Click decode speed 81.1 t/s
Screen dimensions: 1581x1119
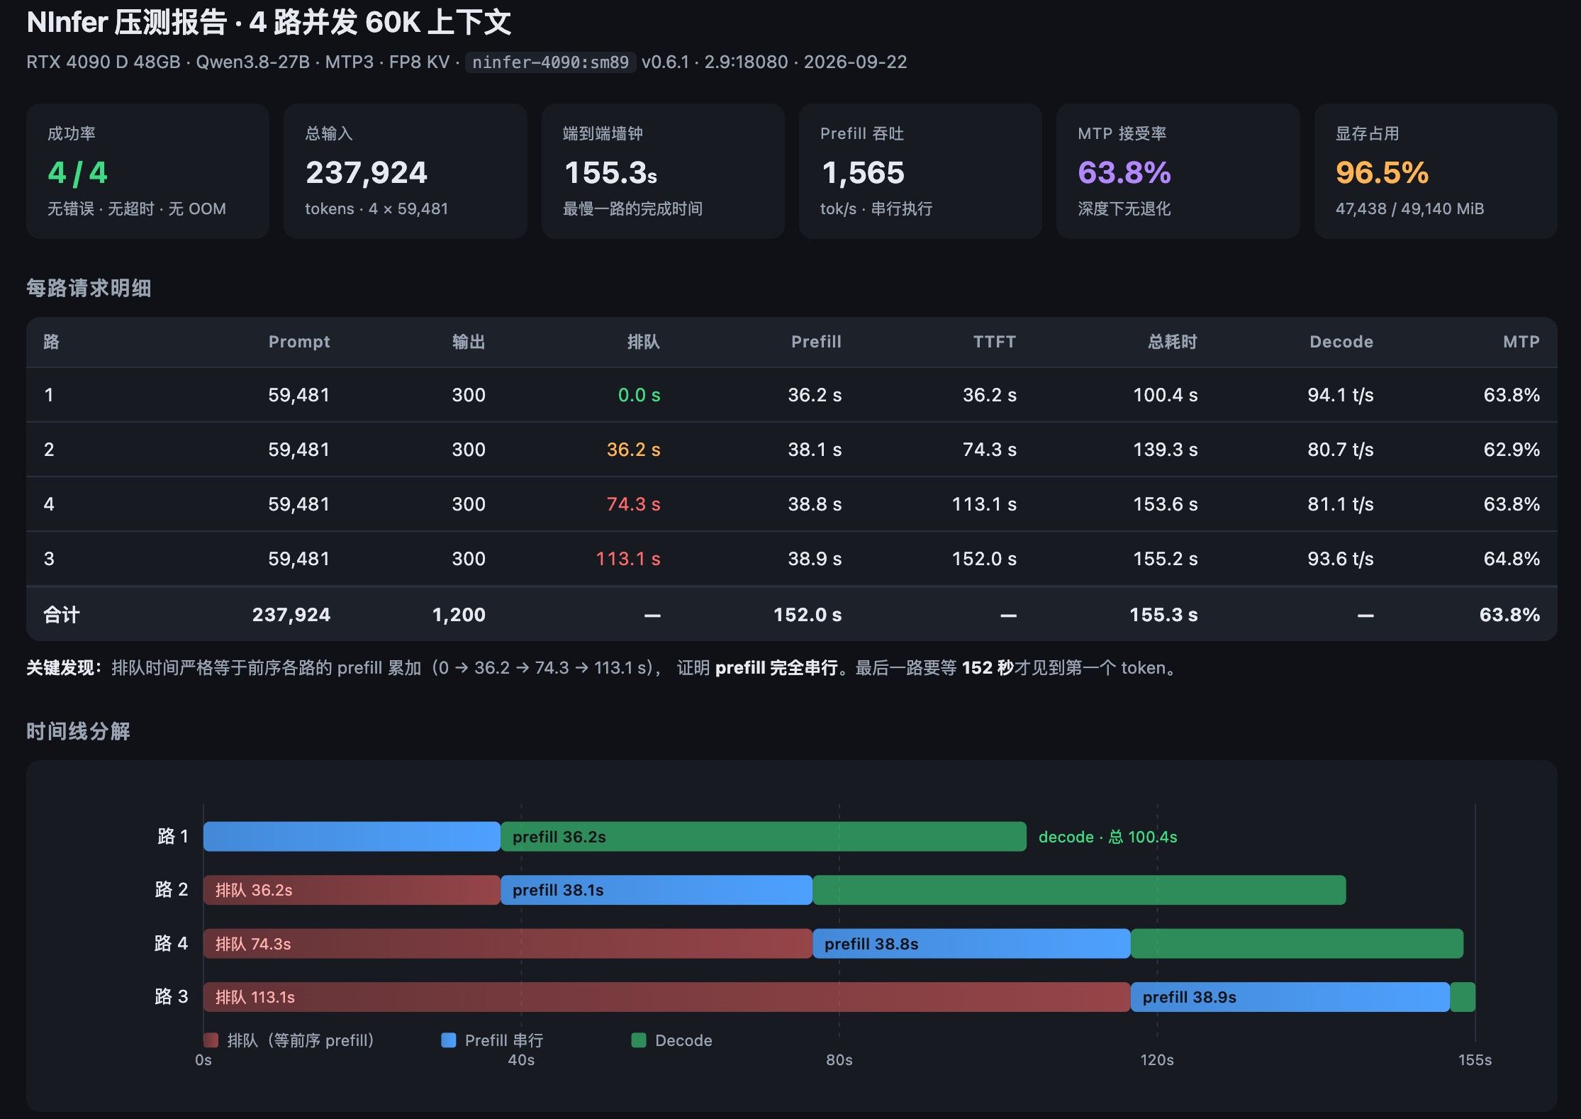[1341, 504]
